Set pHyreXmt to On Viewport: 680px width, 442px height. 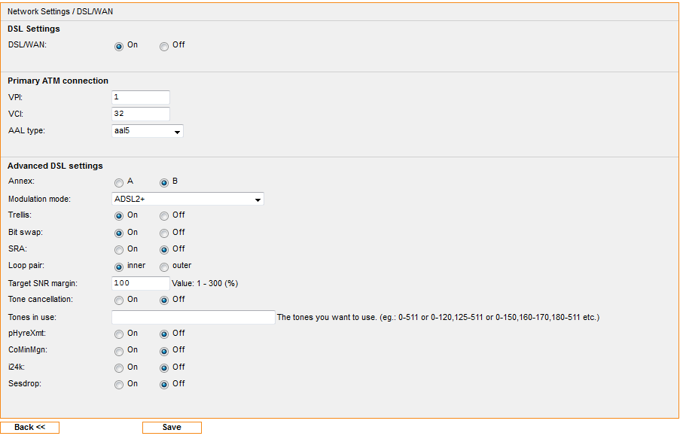click(119, 334)
